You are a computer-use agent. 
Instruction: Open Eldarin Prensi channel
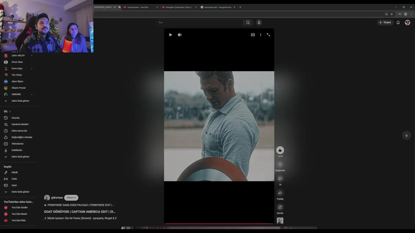pyautogui.click(x=19, y=88)
